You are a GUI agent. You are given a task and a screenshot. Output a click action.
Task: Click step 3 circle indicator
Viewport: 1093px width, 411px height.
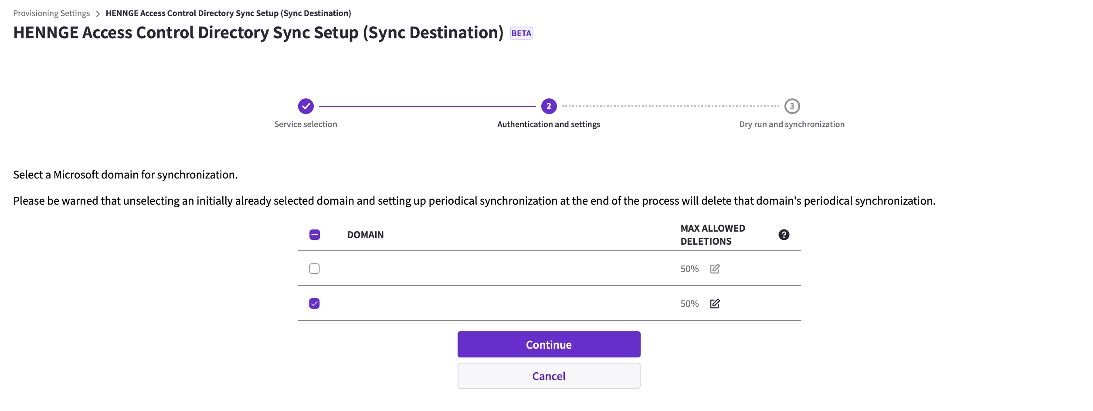(x=792, y=106)
